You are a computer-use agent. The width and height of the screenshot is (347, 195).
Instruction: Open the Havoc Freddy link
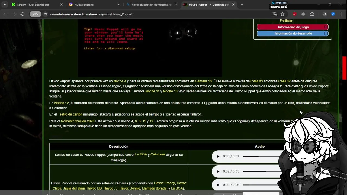[x=165, y=183]
